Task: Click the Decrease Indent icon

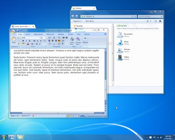Action: pos(64,38)
